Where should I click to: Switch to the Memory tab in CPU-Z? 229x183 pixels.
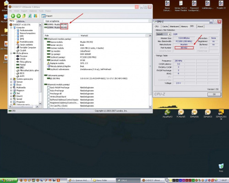(x=184, y=27)
